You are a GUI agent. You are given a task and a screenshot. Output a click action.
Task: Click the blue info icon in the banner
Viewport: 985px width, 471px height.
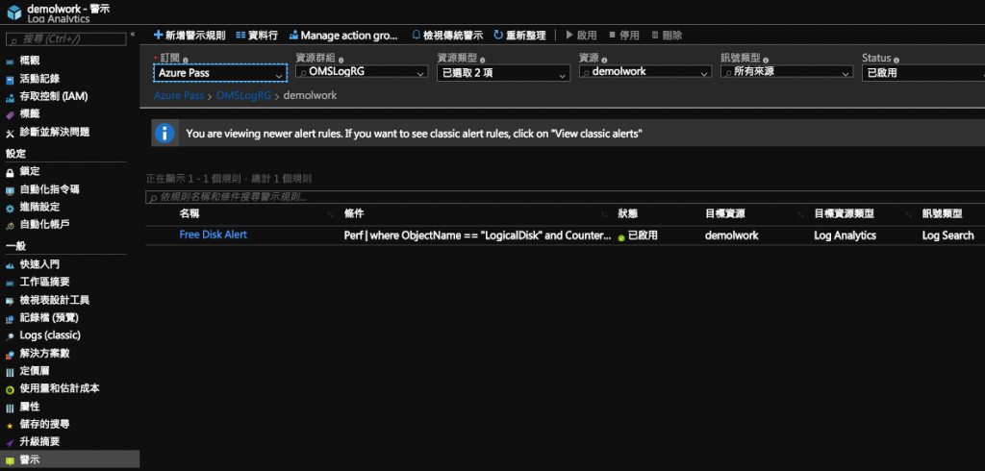pos(164,134)
